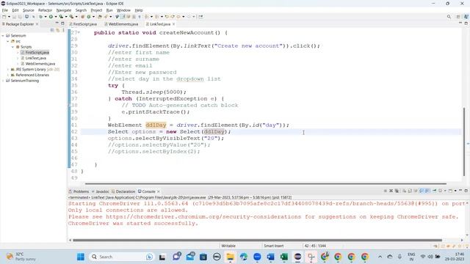Screen dimensions: 470x264
Task: Run the program with green Run icon
Action: click(51, 17)
